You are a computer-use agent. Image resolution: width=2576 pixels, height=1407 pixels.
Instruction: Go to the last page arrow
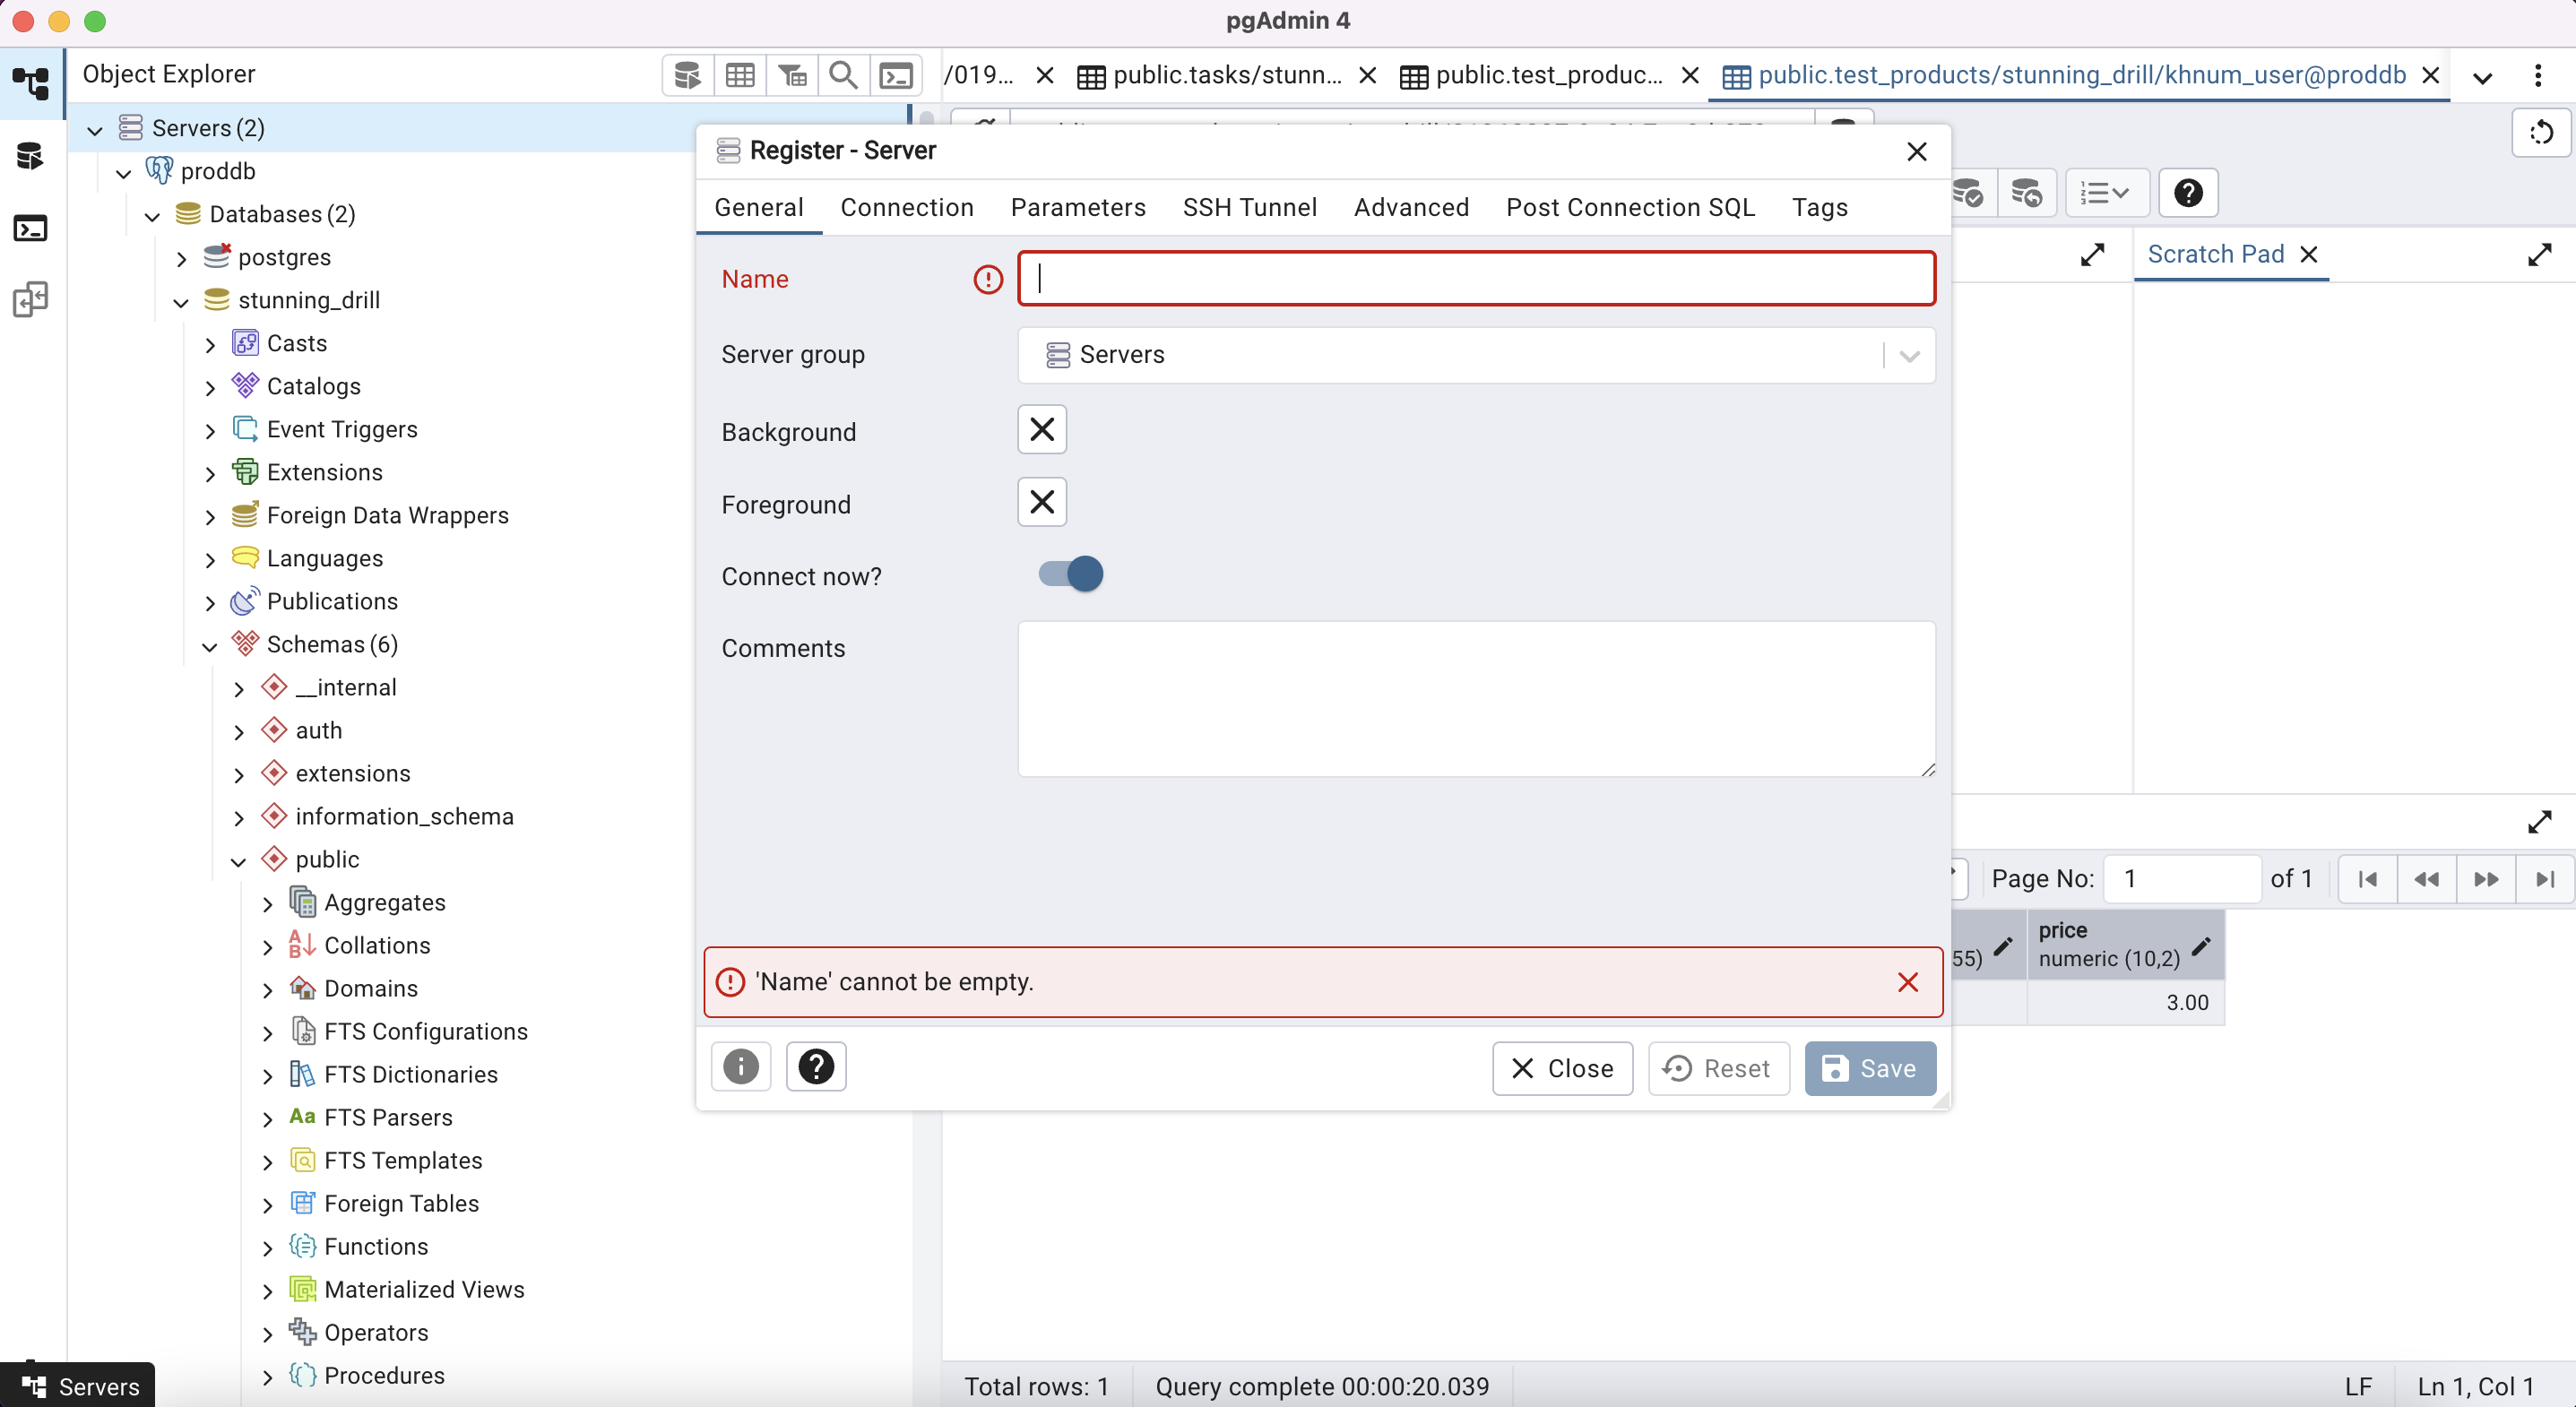2545,879
